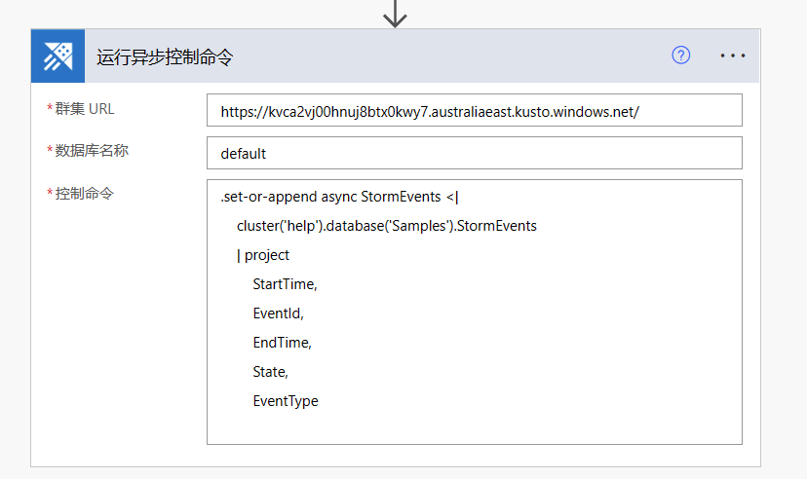The width and height of the screenshot is (807, 479).
Task: Click the 数据库名称 field showing default
Action: [474, 153]
